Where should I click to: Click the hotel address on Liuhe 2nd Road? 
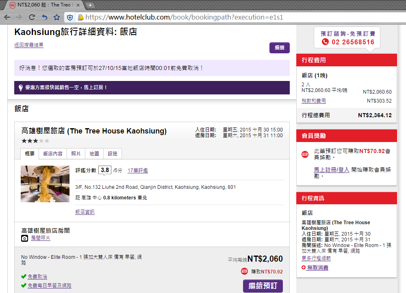point(156,187)
